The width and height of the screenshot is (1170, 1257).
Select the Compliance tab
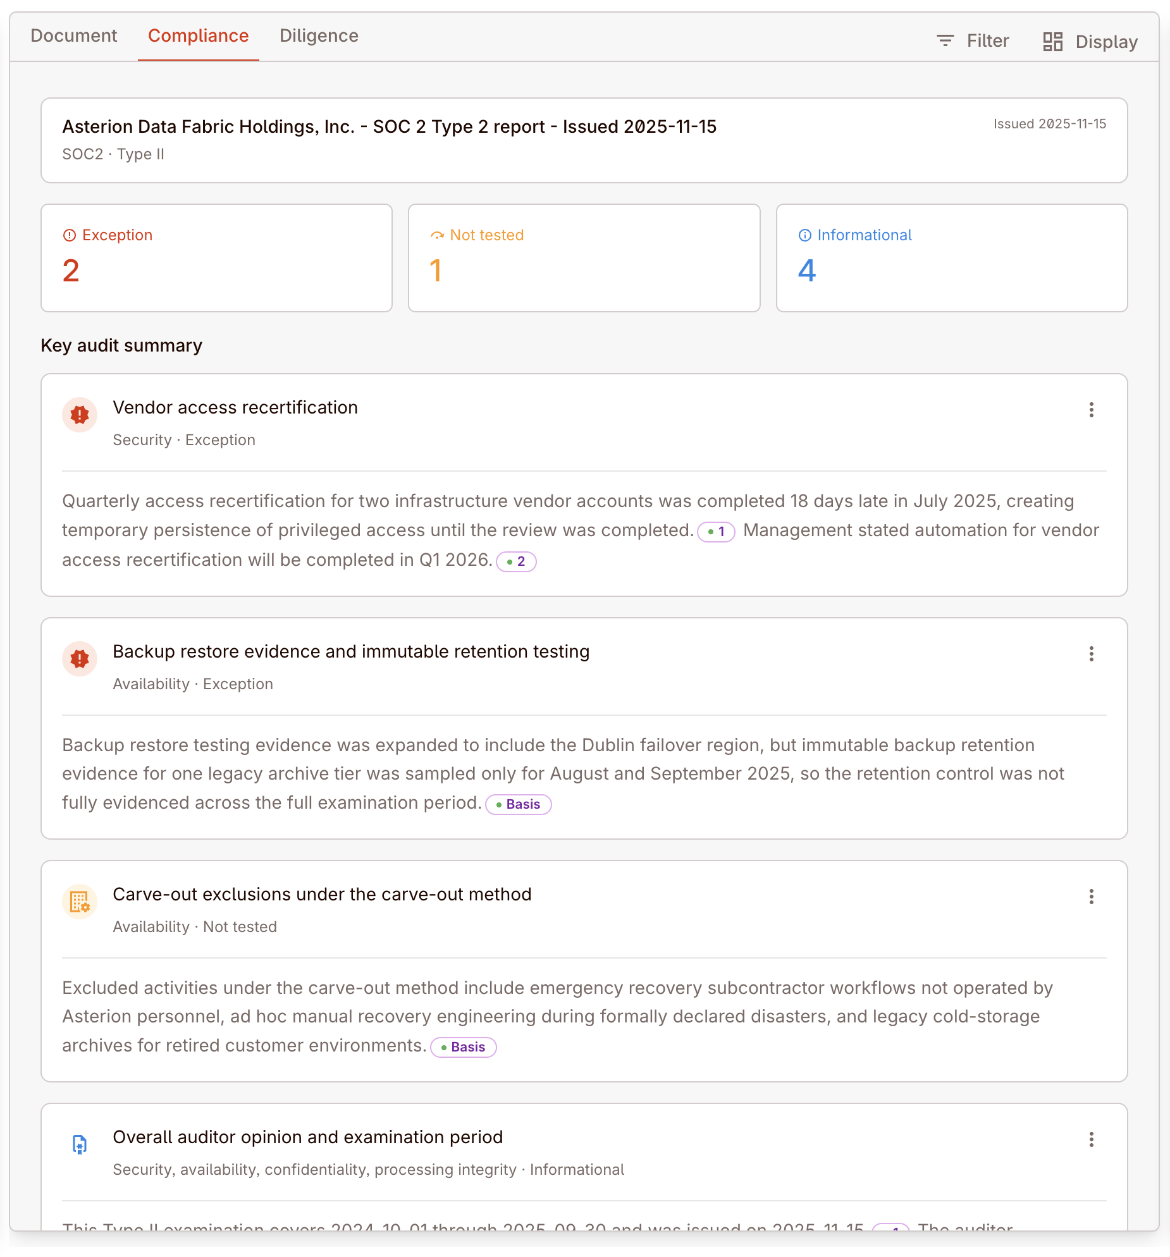199,36
